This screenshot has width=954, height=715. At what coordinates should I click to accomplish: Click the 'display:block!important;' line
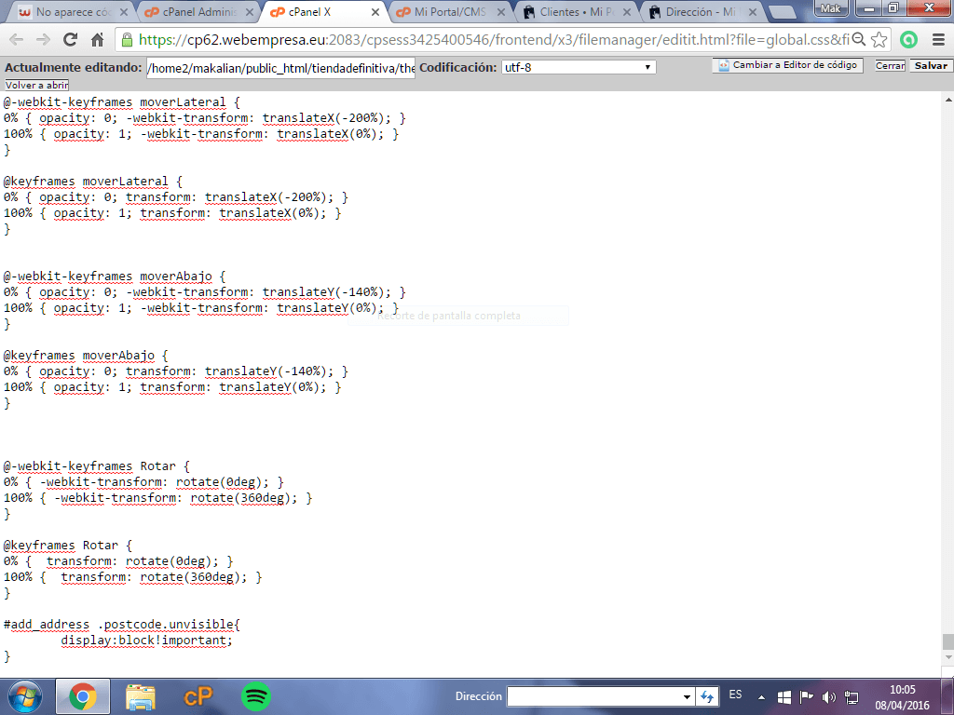pyautogui.click(x=146, y=641)
